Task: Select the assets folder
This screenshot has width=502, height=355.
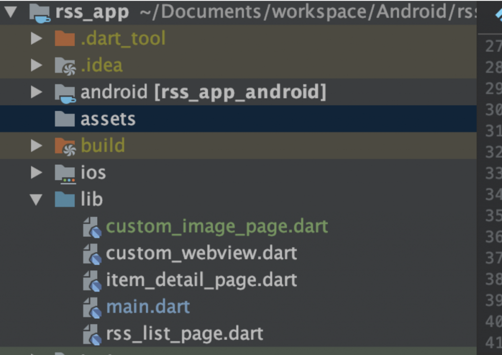Action: click(108, 119)
